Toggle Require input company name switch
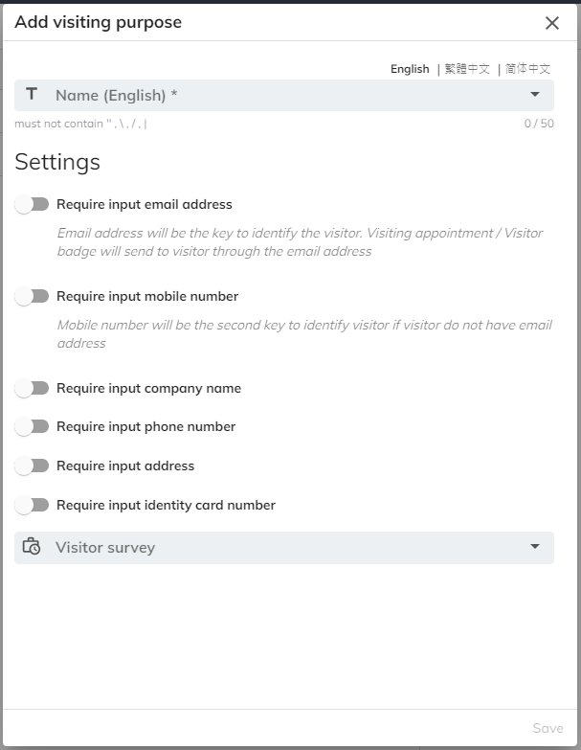The width and height of the screenshot is (581, 750). [33, 388]
